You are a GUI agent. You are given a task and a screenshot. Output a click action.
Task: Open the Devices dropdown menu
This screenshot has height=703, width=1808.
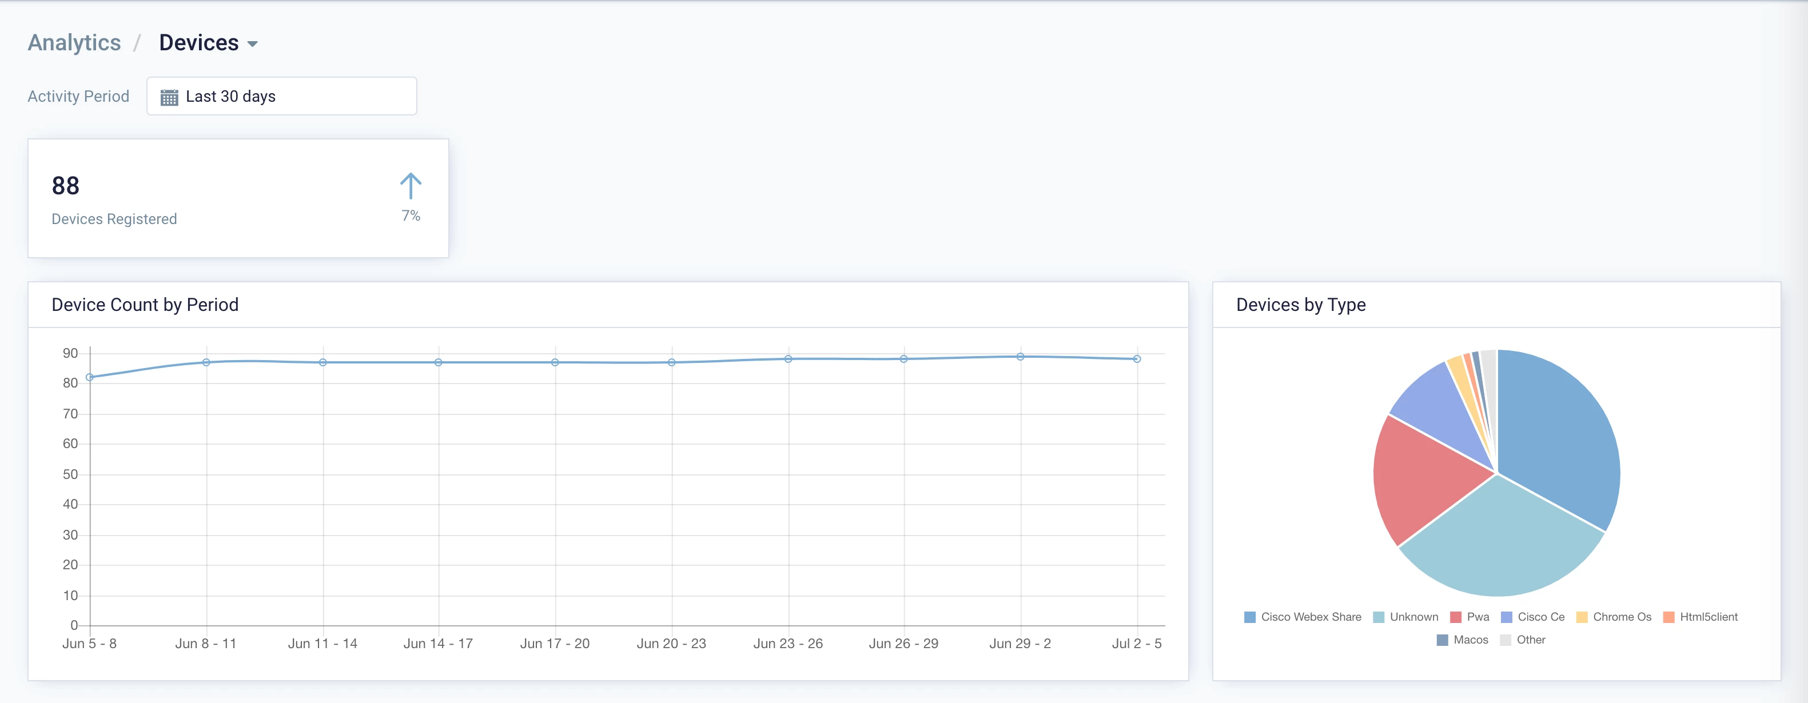(209, 43)
